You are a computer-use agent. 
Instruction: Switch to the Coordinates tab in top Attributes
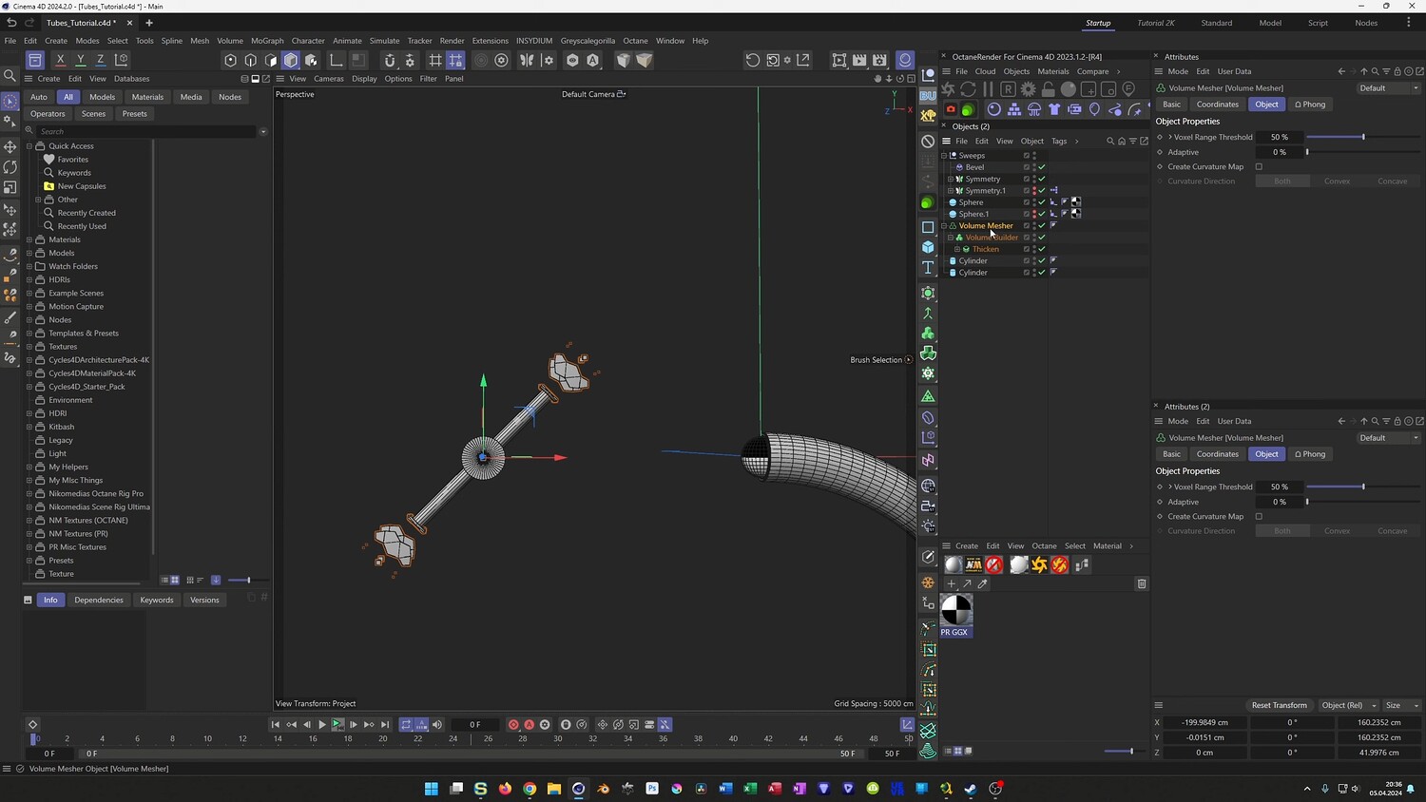coord(1217,105)
